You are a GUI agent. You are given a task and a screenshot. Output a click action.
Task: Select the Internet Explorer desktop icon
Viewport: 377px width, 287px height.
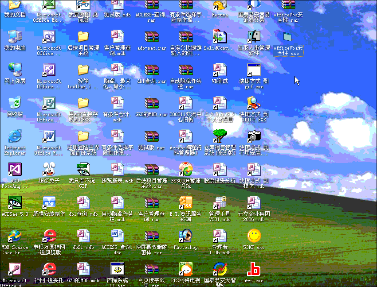(15, 136)
